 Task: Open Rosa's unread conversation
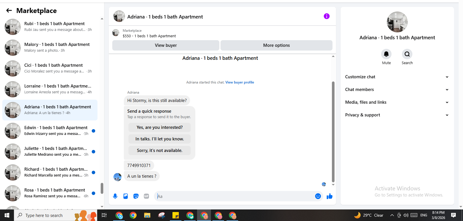[50, 193]
